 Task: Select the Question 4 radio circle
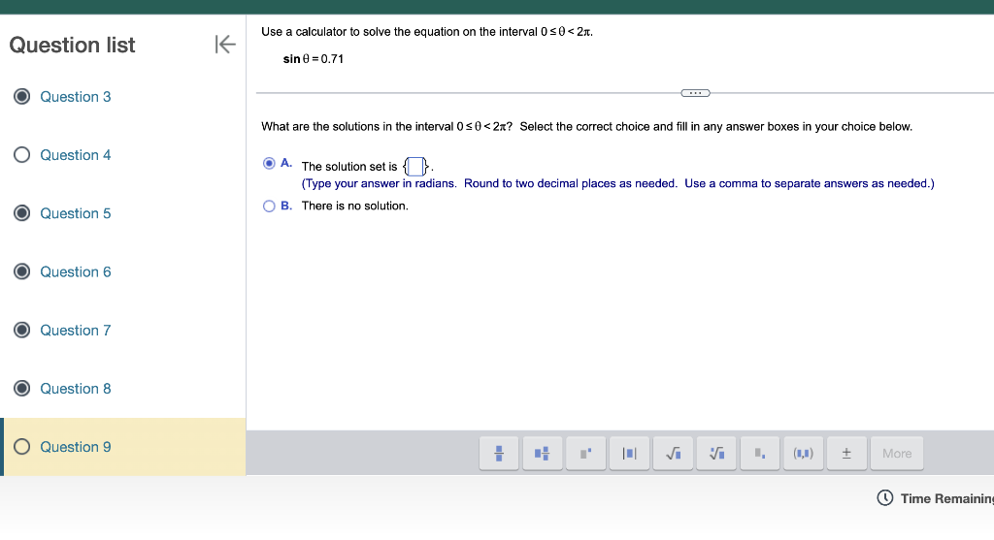(x=21, y=155)
